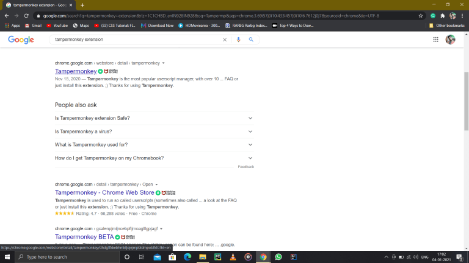Viewport: 469px width, 263px height.
Task: Open the Windows Start menu
Action: 7,257
